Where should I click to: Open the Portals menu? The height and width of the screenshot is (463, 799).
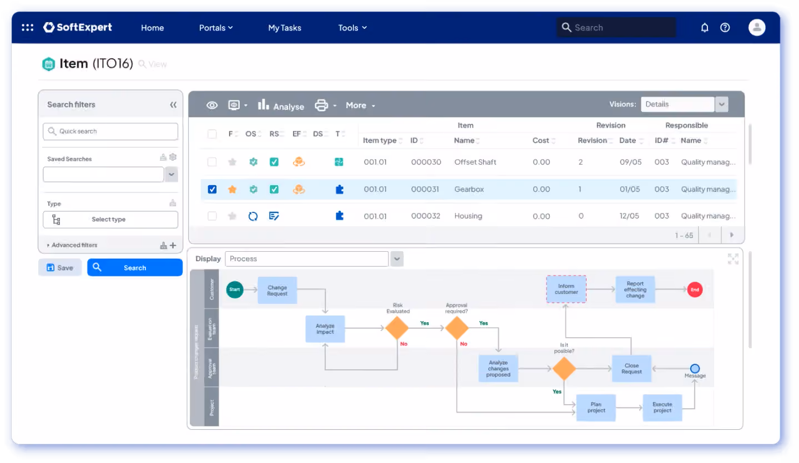point(216,28)
